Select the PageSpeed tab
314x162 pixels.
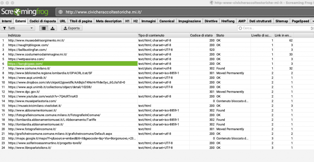pos(300,21)
